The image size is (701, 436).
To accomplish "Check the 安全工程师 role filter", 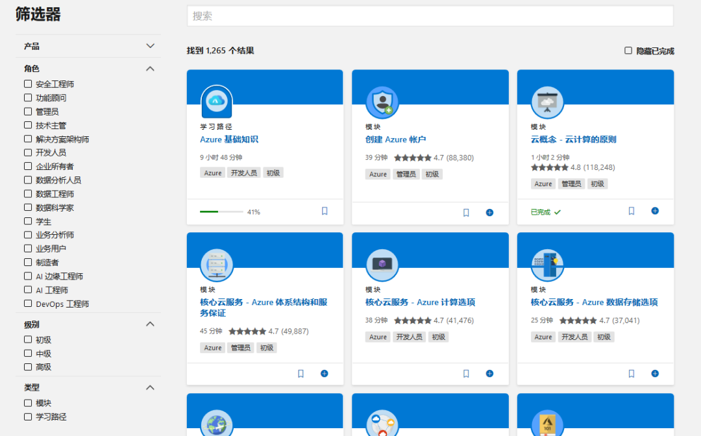I will pyautogui.click(x=28, y=84).
